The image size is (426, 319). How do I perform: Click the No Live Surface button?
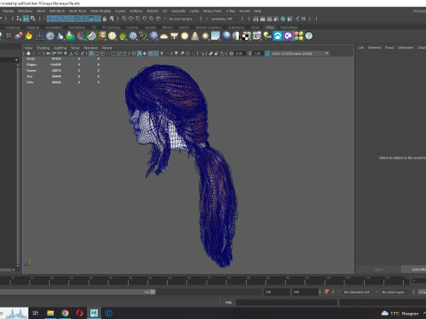click(x=181, y=19)
